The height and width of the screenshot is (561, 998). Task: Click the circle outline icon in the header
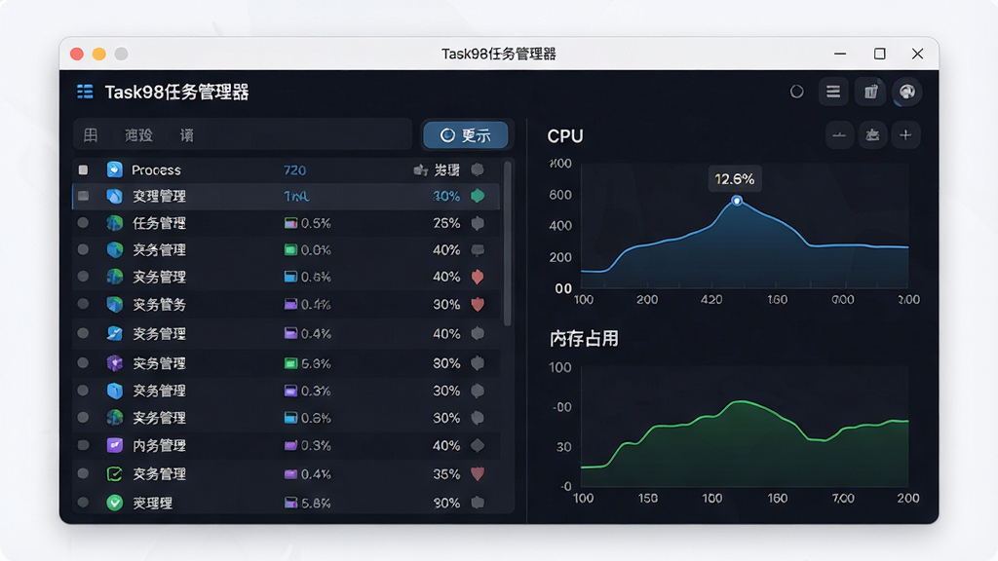(x=796, y=92)
